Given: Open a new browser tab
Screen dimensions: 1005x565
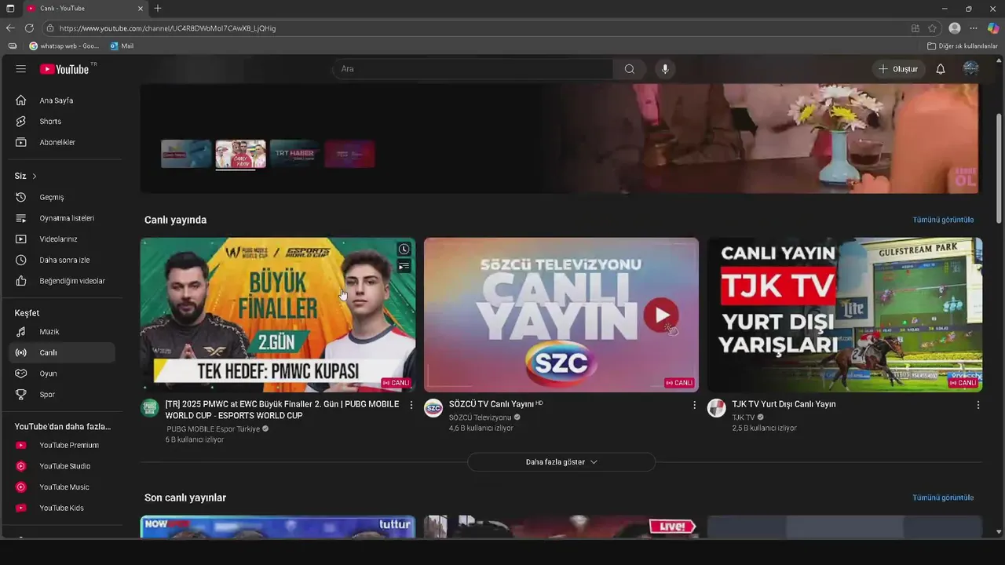Looking at the screenshot, I should (158, 9).
